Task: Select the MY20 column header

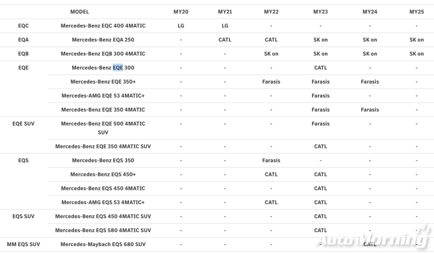Action: [x=181, y=12]
